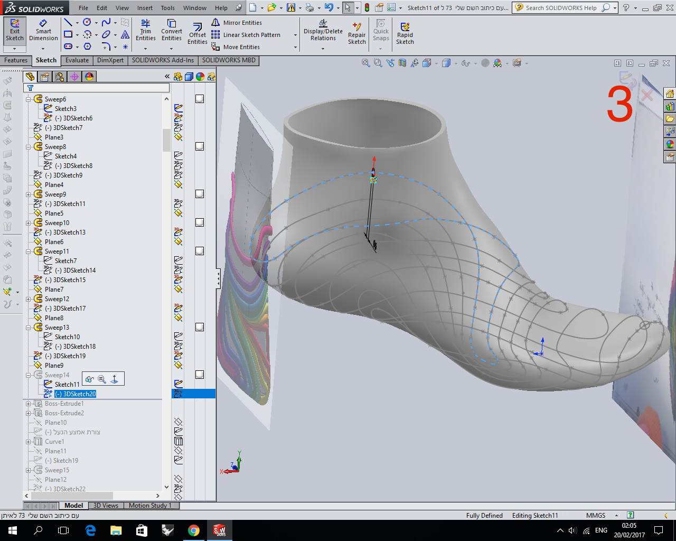This screenshot has height=541, width=676.
Task: Select the sketch Text tool
Action: [125, 34]
